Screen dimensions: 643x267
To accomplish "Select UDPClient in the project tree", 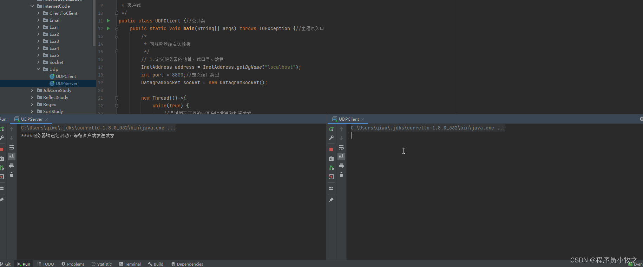I will tap(66, 76).
